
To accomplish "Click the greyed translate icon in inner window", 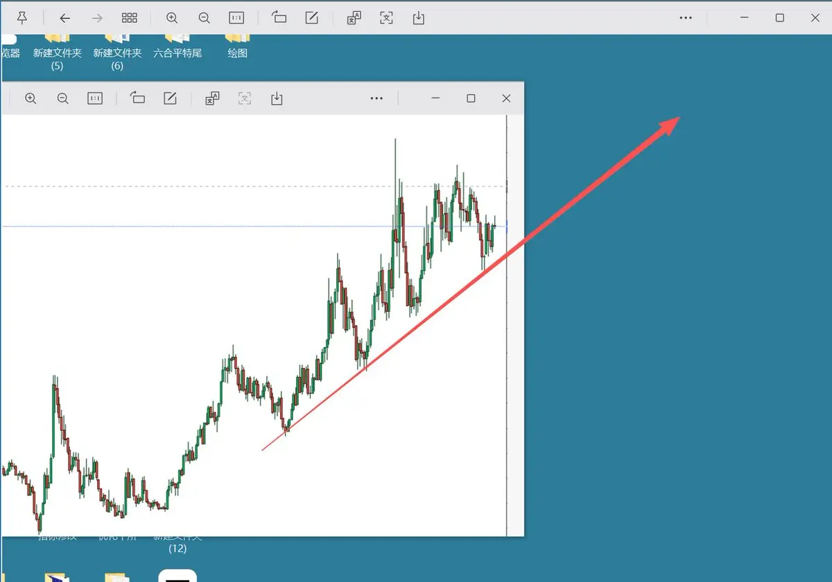I will point(245,98).
